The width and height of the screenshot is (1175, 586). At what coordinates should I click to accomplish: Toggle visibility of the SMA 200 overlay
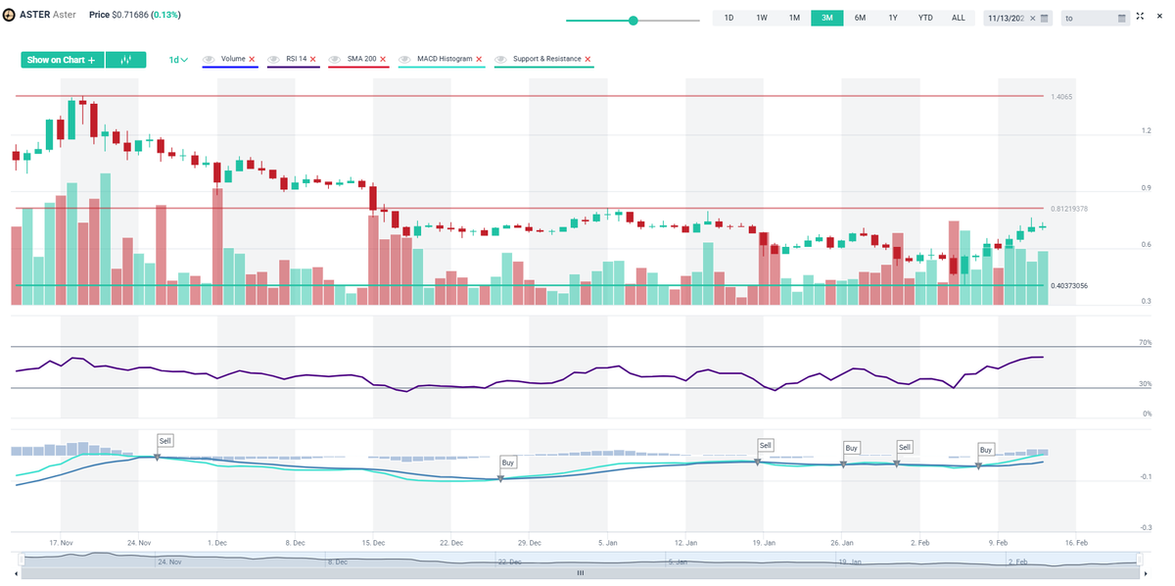334,59
